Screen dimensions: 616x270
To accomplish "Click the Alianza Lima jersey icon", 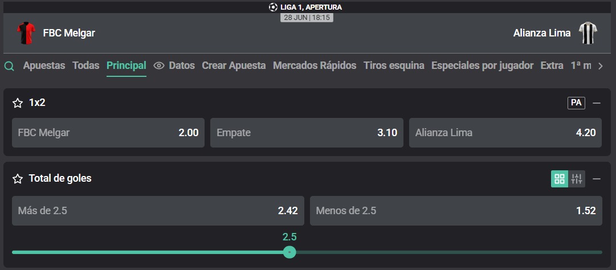I will point(588,34).
